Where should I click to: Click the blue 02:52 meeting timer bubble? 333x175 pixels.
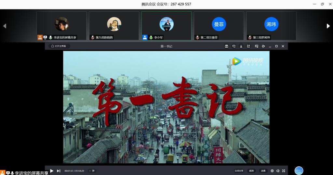click(299, 170)
